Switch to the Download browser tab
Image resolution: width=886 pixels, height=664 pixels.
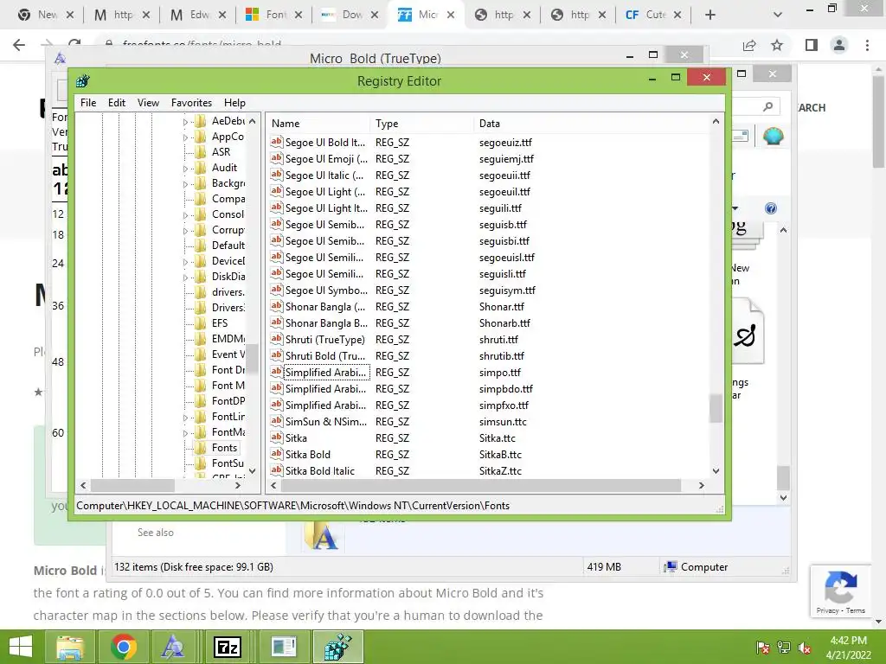pyautogui.click(x=350, y=15)
